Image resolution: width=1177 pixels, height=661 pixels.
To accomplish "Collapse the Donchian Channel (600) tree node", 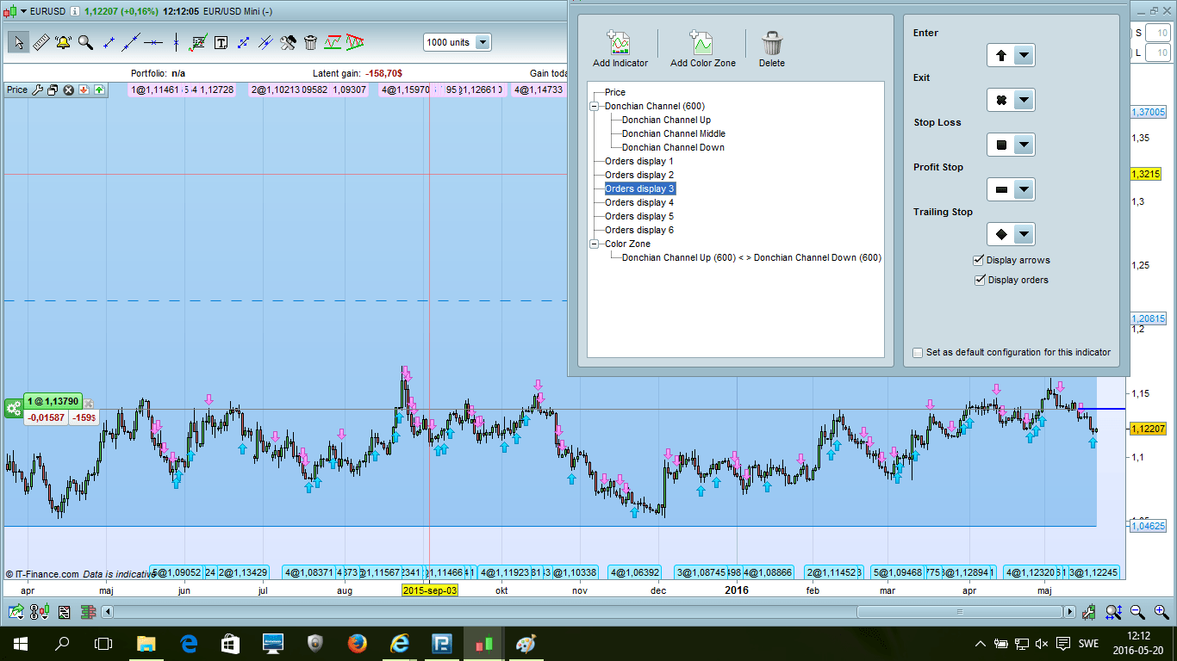I will 594,106.
